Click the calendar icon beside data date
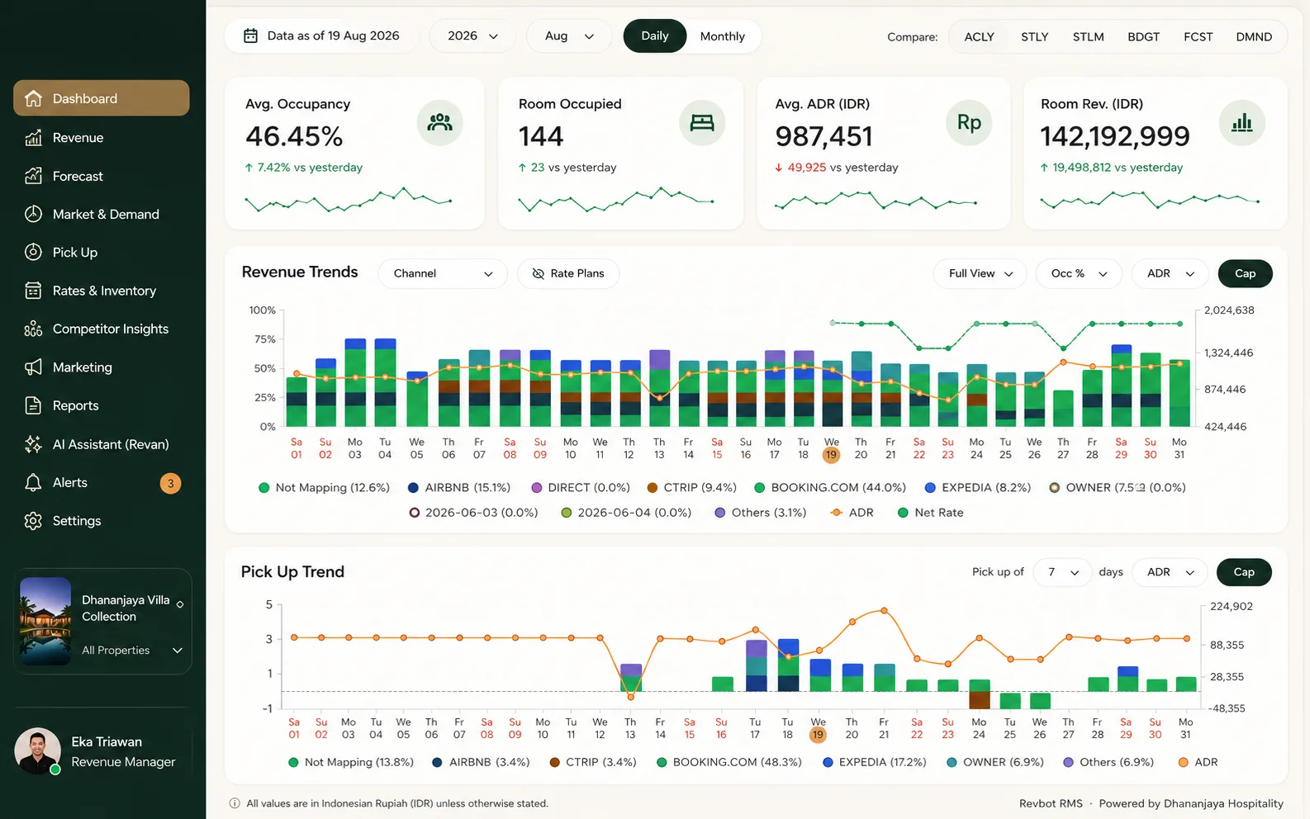1310x819 pixels. coord(250,36)
